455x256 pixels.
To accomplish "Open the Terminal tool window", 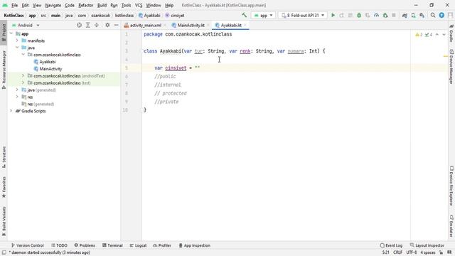I will click(x=112, y=245).
